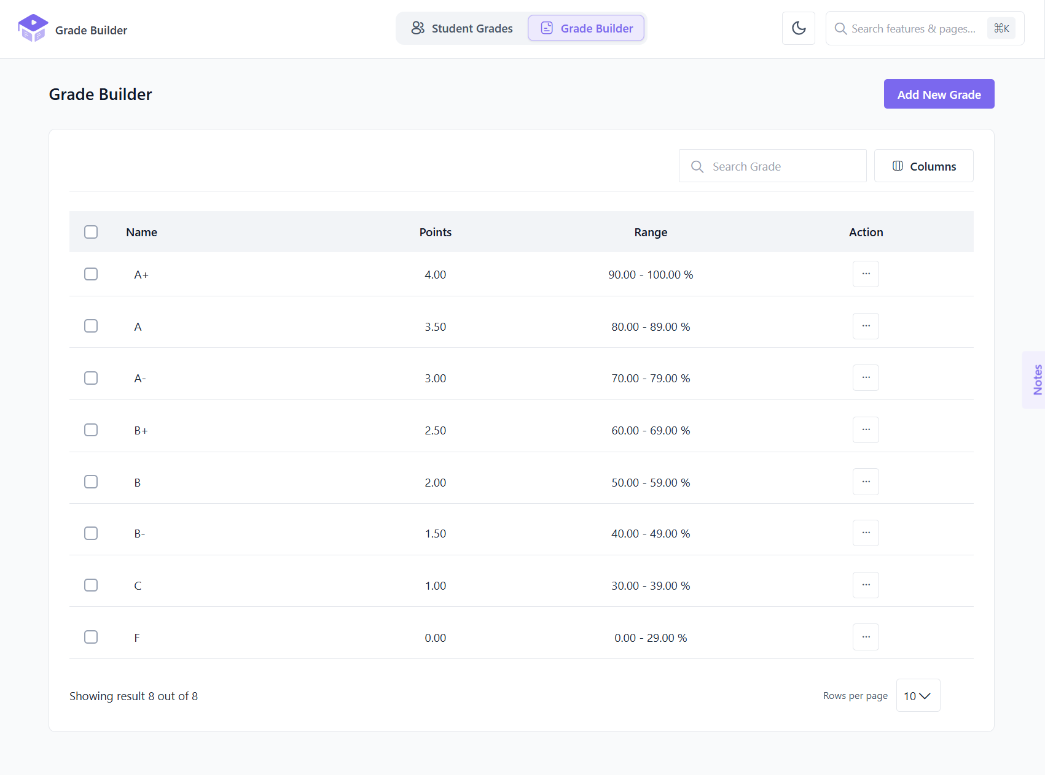
Task: Focus the Search Grade input field
Action: [x=773, y=166]
